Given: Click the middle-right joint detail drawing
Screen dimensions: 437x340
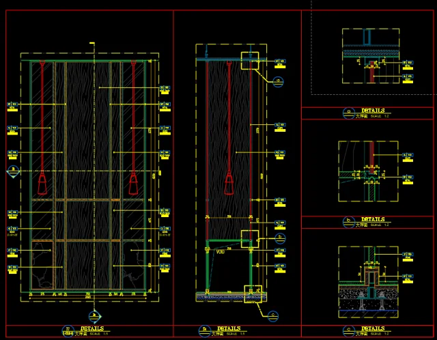Looking at the screenshot, I should click(x=369, y=171).
